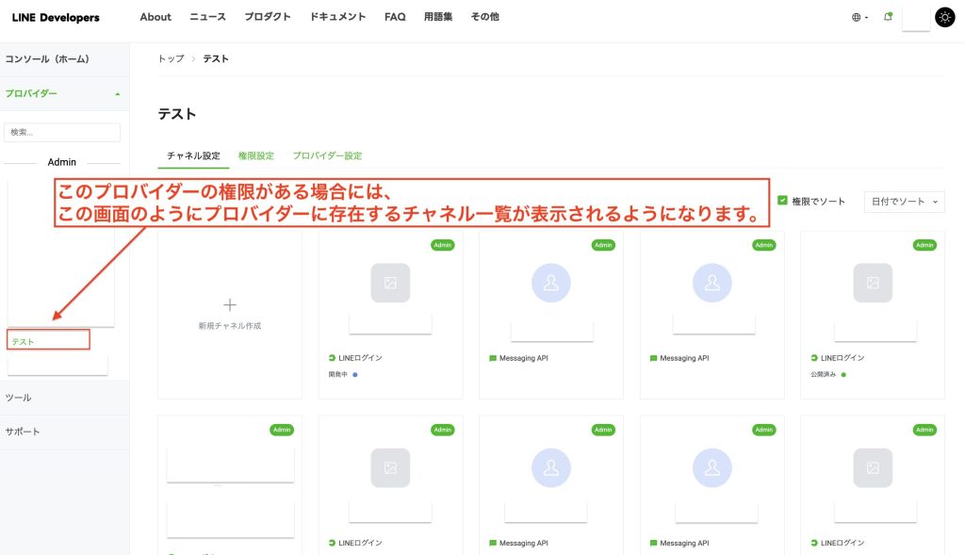Uncheck the 権限でソート checkbox

coord(782,200)
